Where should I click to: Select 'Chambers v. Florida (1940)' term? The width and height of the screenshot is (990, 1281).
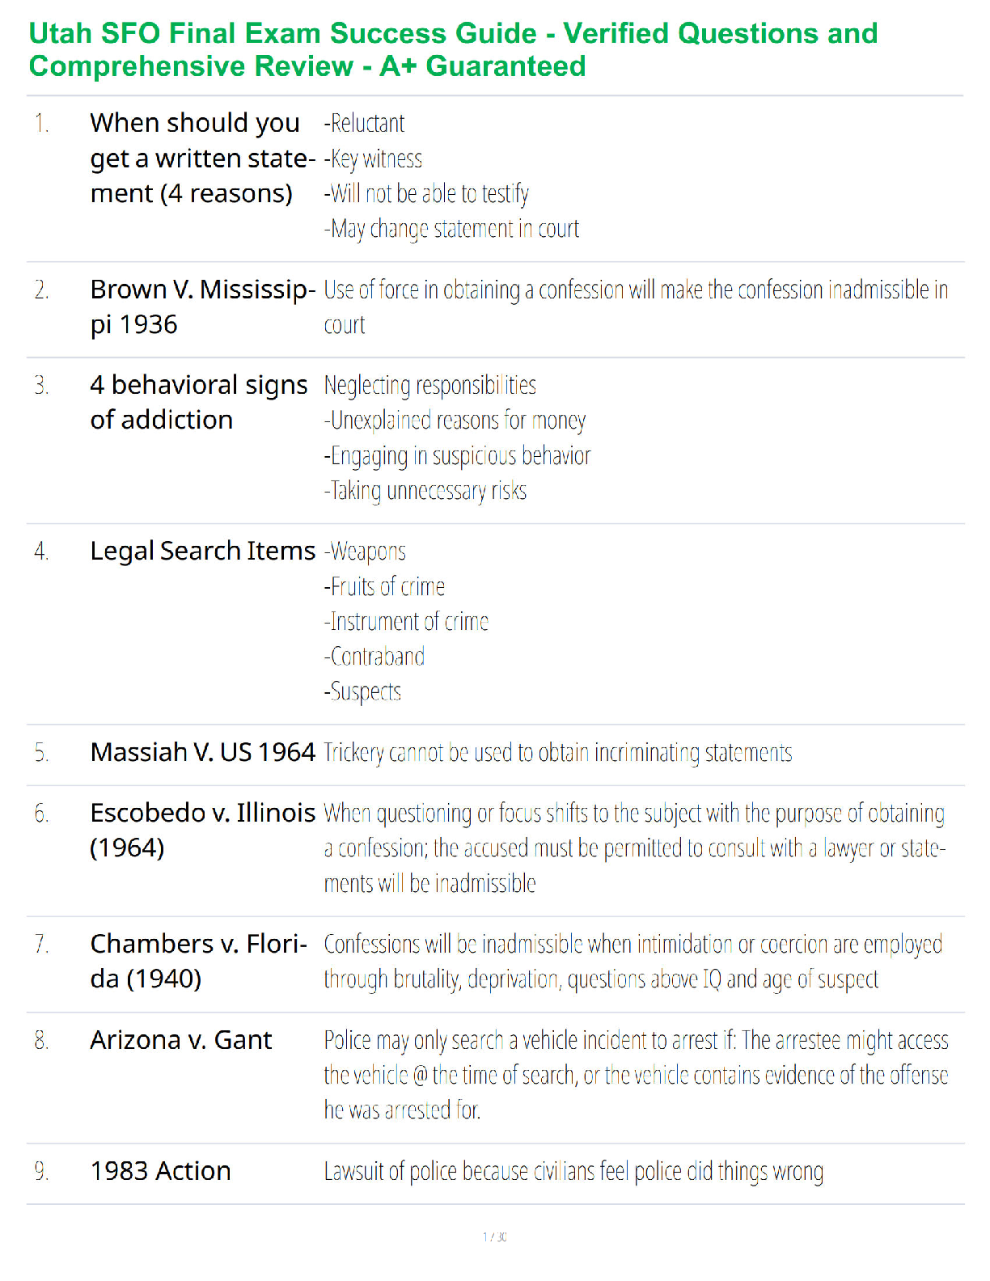click(x=199, y=961)
